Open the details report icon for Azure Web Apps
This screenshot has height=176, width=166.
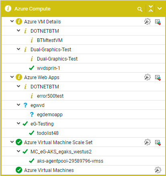coord(158,78)
